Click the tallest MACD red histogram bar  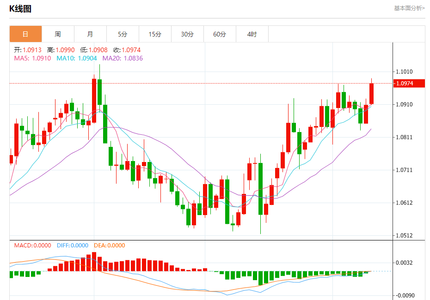94,262
